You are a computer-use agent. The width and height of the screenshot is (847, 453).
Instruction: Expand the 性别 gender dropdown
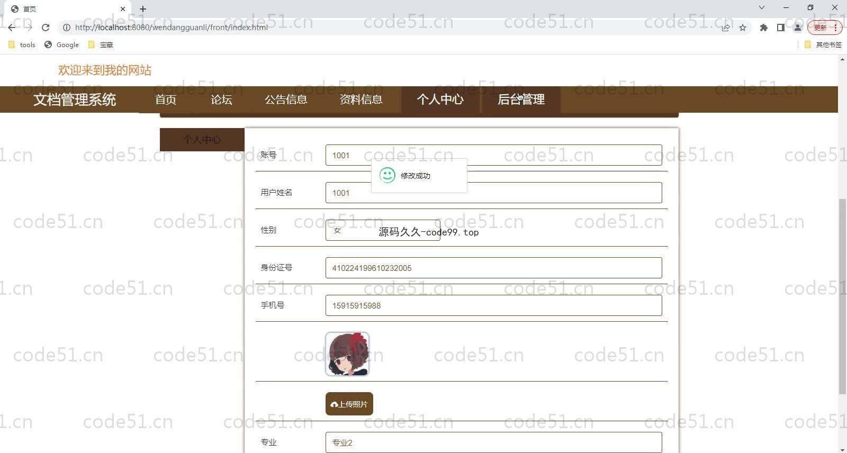[x=382, y=230]
